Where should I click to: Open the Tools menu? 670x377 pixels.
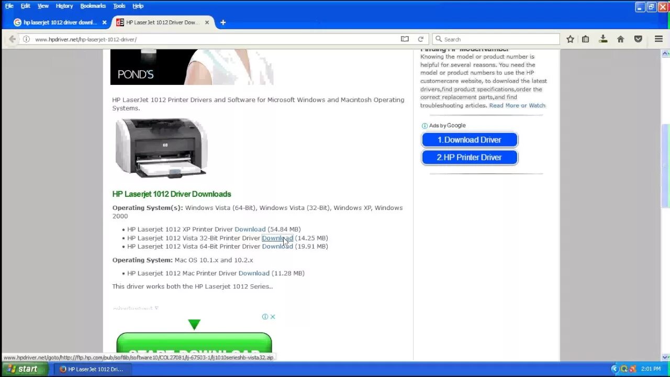tap(119, 6)
